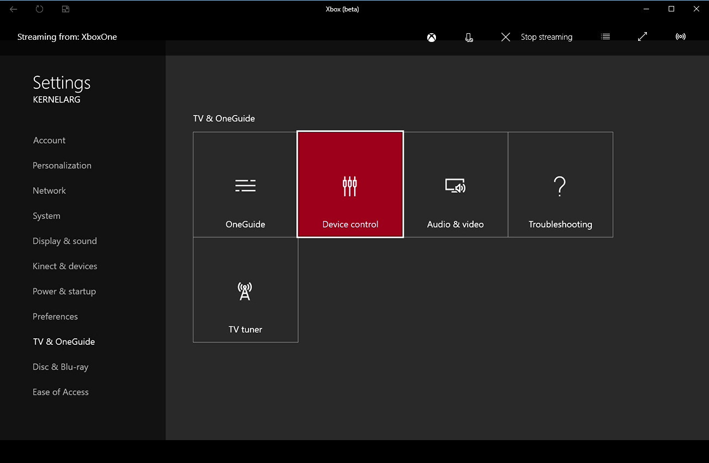Select Disc & Blu-ray from the sidebar
Viewport: 709px width, 463px height.
click(60, 367)
